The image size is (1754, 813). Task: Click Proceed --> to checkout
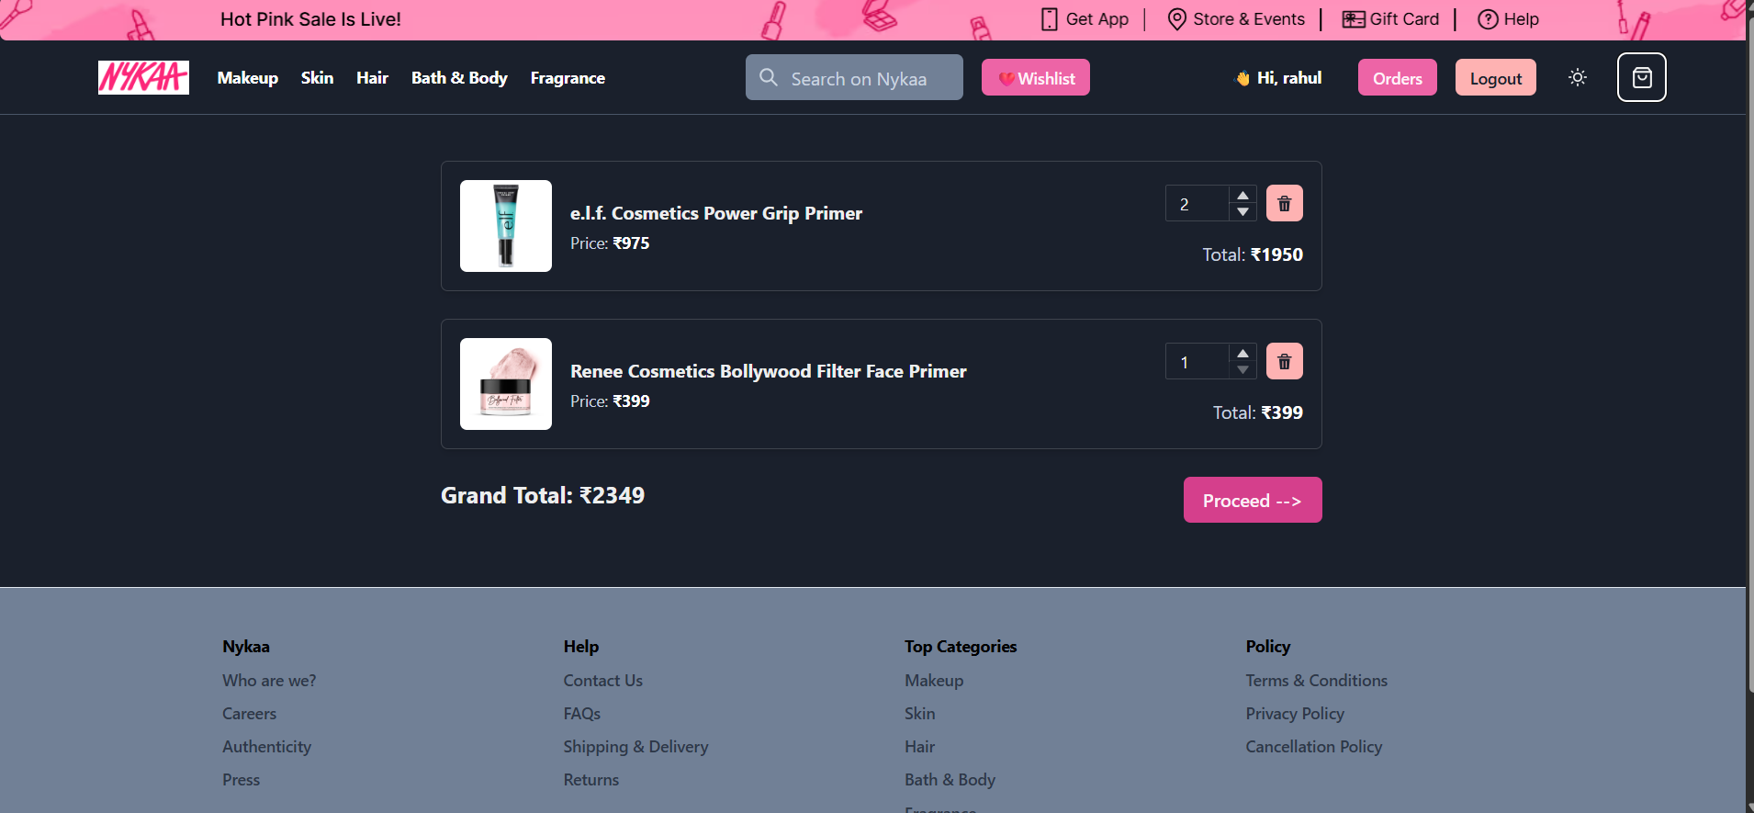[1253, 500]
